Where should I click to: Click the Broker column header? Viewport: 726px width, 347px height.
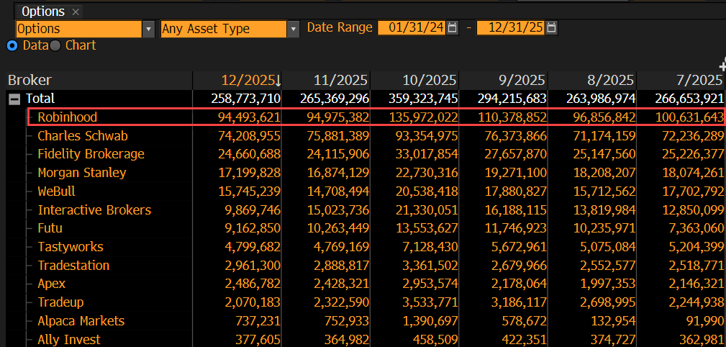pyautogui.click(x=99, y=80)
